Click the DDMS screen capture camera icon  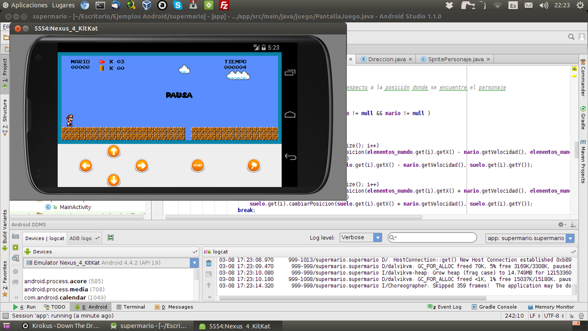15,237
